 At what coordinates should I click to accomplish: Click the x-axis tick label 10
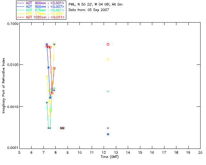click(x=80, y=152)
